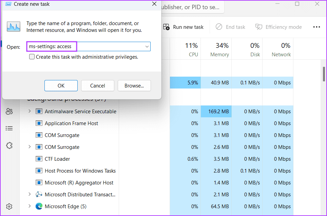Click the Browse... button

coord(134,86)
